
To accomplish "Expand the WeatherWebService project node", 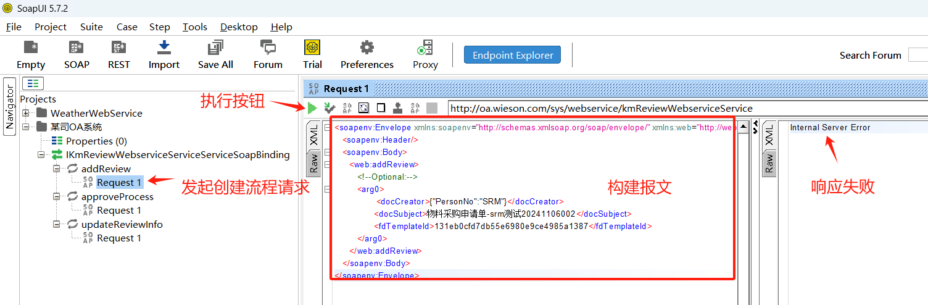I will pos(25,113).
